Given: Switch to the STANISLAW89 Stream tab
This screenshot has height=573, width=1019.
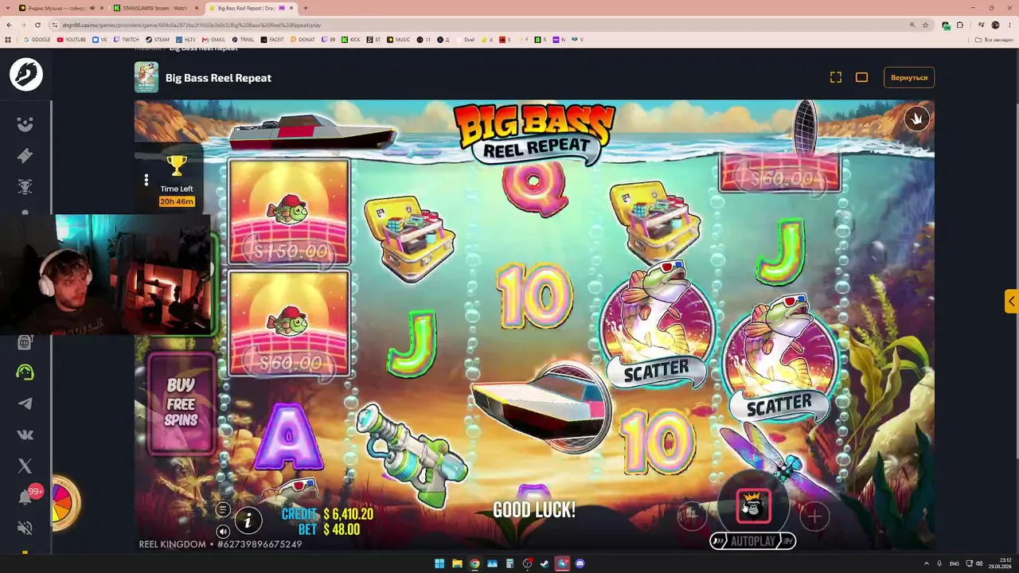Looking at the screenshot, I should 156,8.
